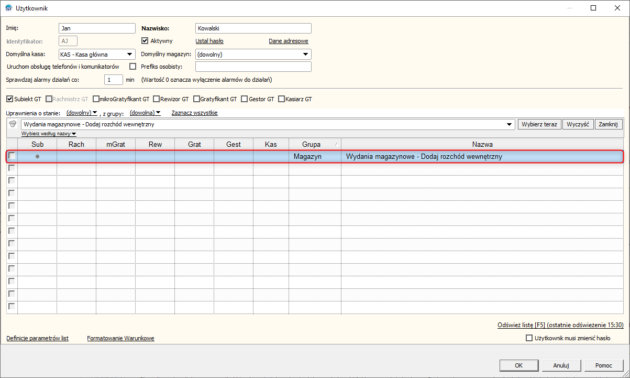Expand the Uprawnienia o stanie (dowolny) dropdown
The image size is (630, 378).
pyautogui.click(x=82, y=113)
